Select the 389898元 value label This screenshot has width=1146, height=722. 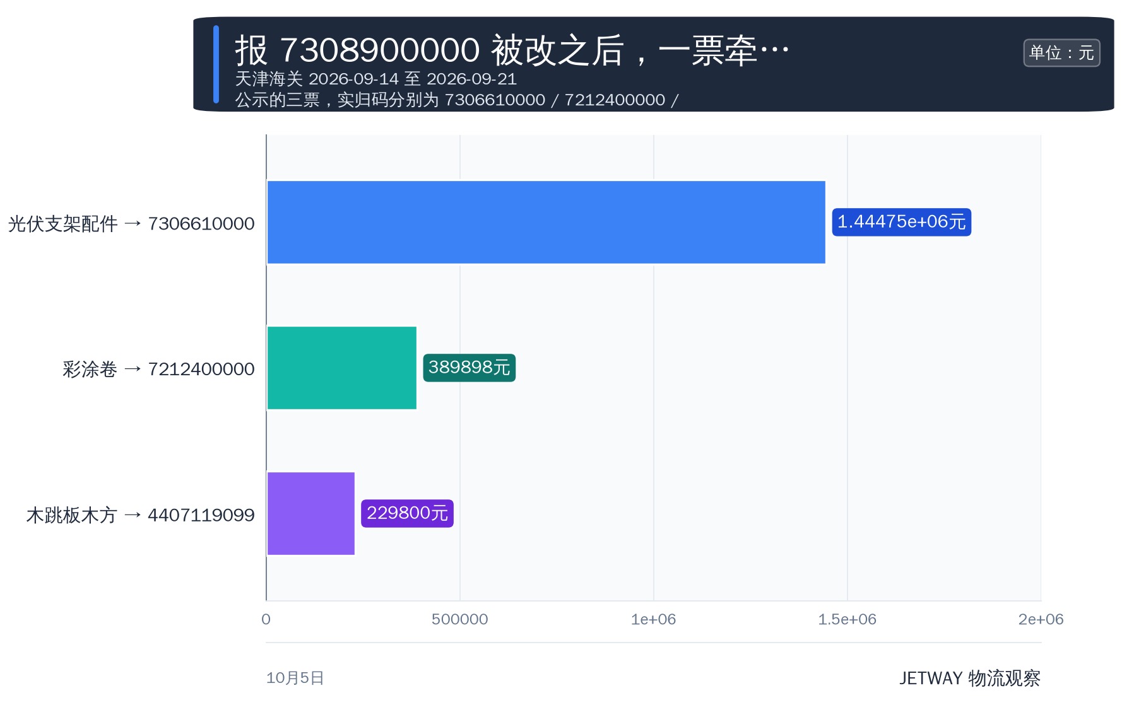point(469,368)
